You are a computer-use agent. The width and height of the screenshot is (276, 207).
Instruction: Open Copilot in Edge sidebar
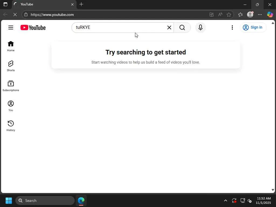click(270, 15)
